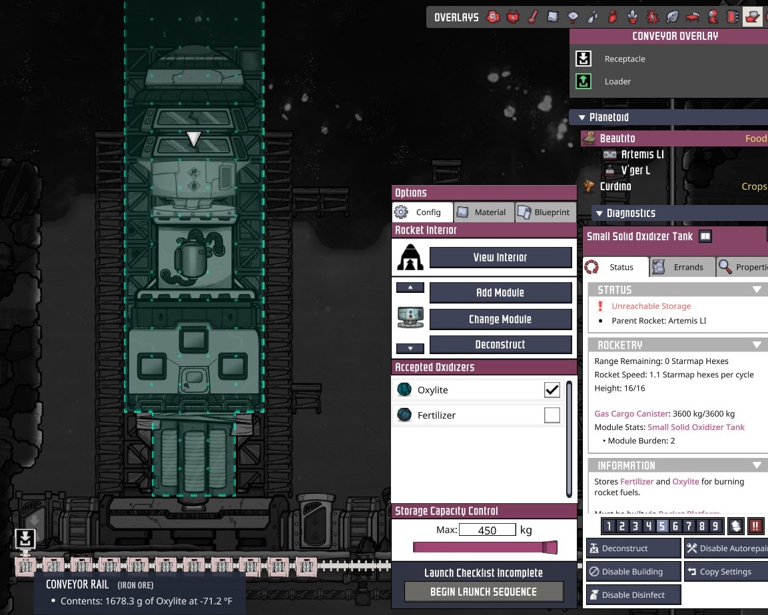Set emergency priority with red exclamation button

click(755, 526)
